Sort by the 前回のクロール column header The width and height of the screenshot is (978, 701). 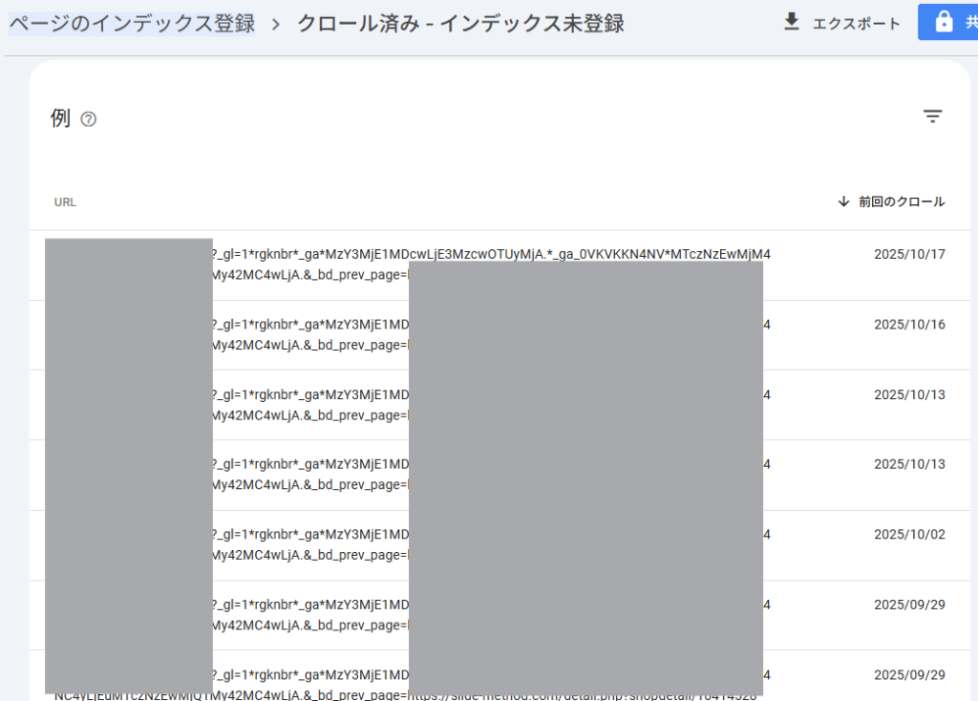901,202
